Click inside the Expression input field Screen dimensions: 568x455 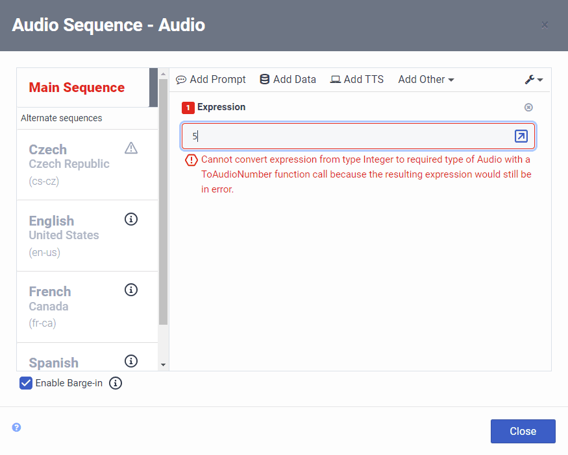pos(351,136)
